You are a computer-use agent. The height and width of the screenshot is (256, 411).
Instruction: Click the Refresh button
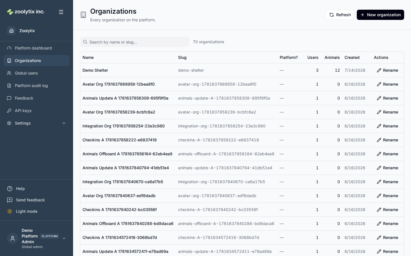340,15
